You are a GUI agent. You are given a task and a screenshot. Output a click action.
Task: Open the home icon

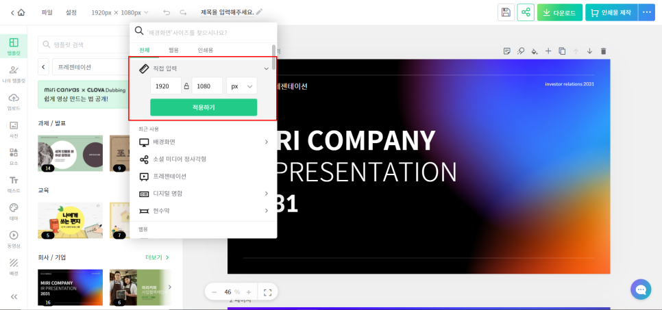(21, 12)
